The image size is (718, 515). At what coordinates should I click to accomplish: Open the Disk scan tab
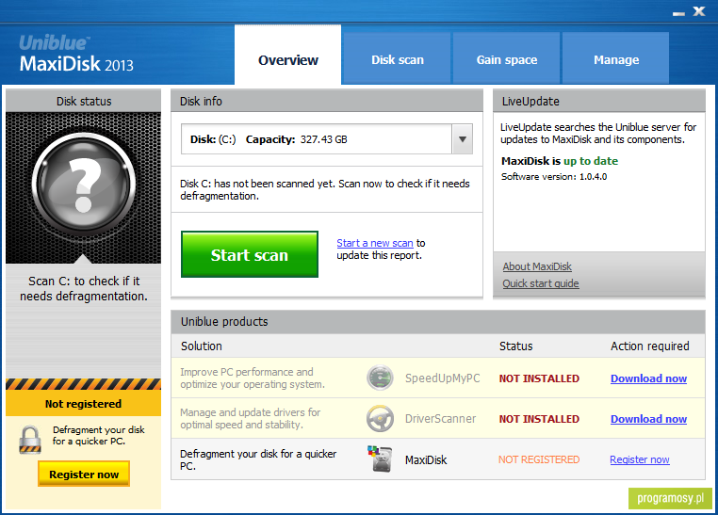(398, 58)
